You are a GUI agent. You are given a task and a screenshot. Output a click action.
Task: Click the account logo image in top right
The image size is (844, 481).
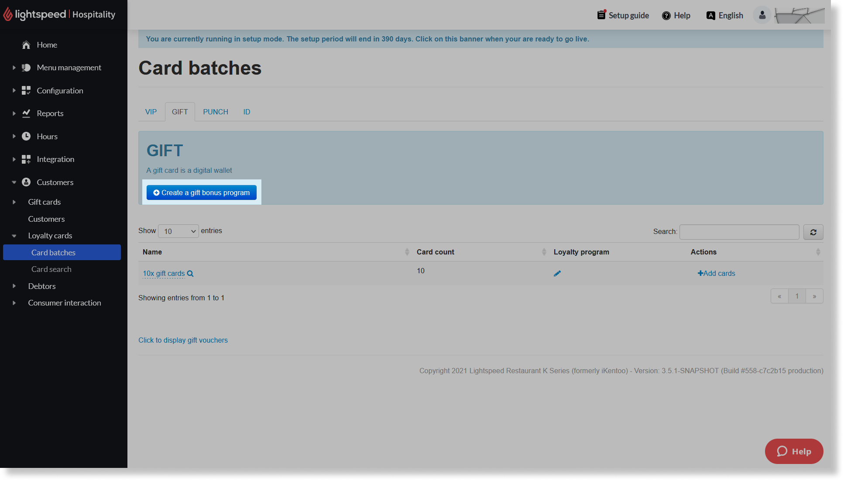point(799,15)
